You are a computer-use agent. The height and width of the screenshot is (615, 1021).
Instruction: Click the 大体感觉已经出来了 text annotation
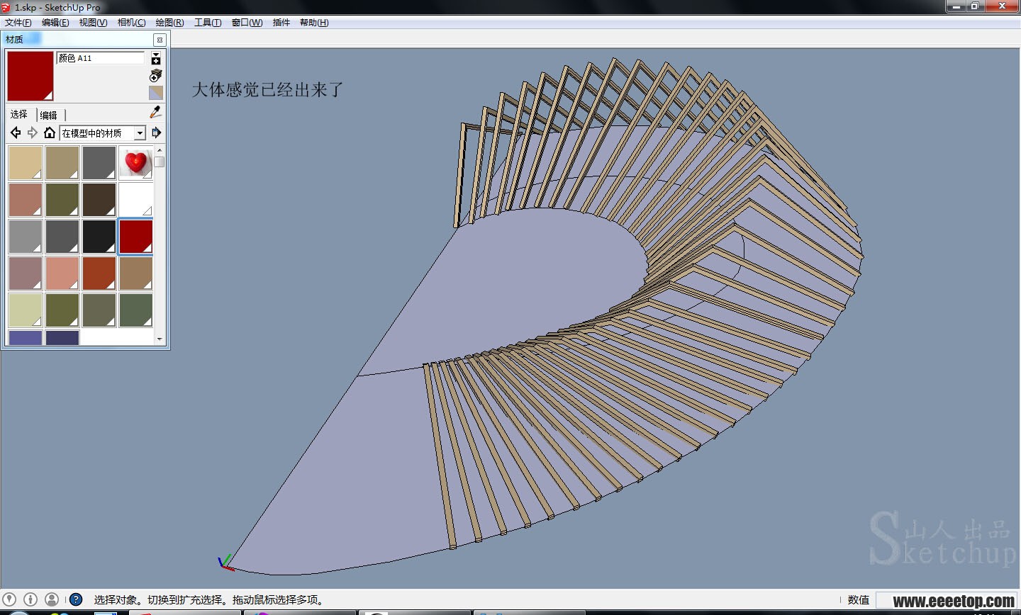(x=267, y=90)
